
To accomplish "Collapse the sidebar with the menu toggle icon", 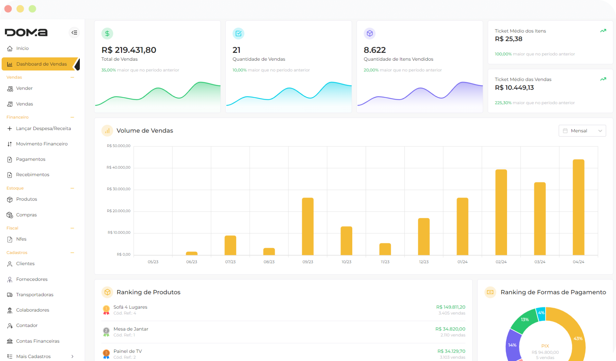I will [x=74, y=32].
